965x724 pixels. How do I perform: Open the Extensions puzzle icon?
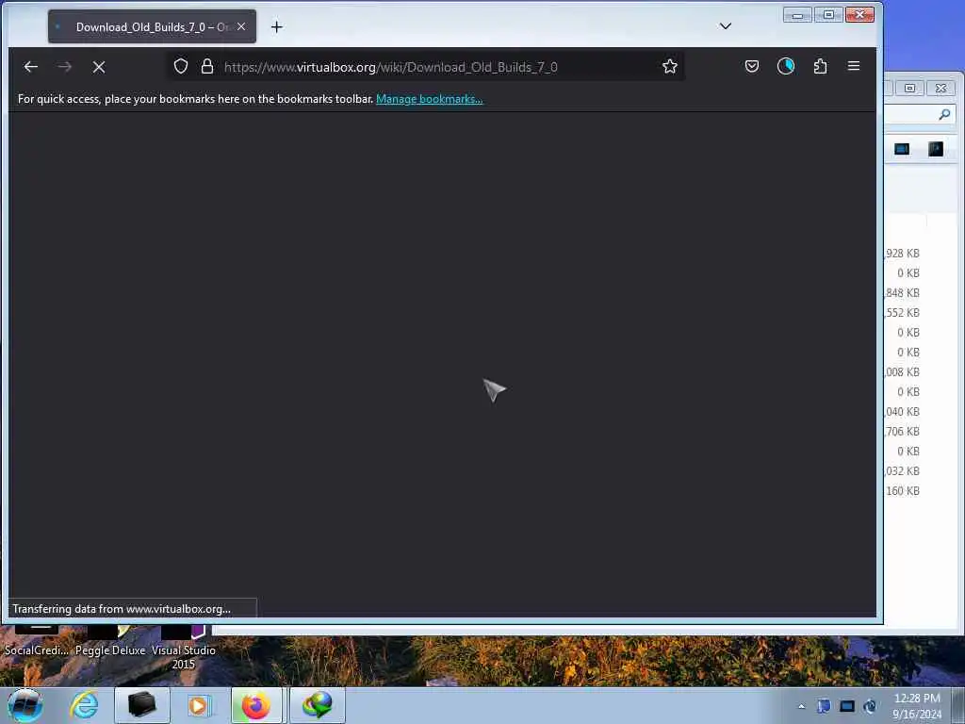820,67
